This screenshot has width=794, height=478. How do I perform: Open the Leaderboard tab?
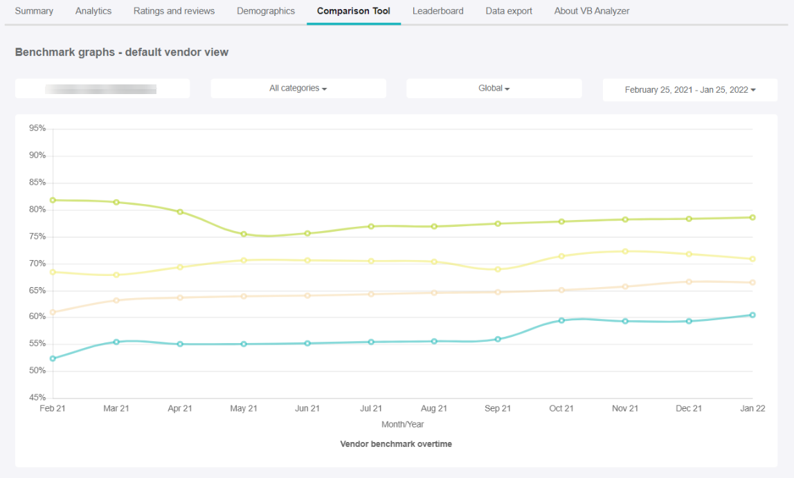tap(438, 11)
